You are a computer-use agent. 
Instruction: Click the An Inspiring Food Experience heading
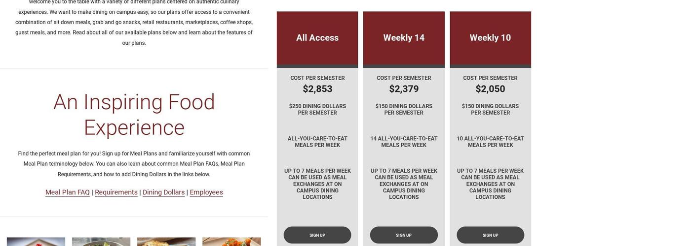134,115
